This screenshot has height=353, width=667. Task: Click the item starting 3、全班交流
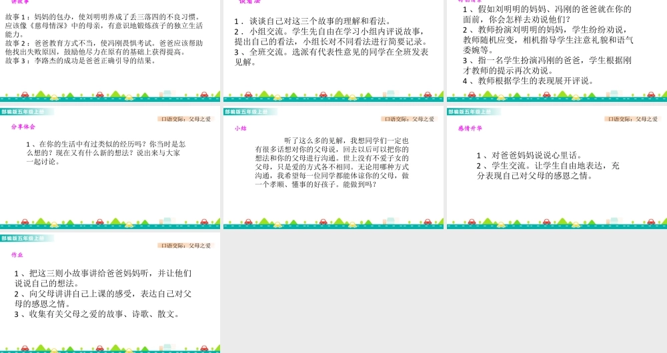[x=331, y=57]
